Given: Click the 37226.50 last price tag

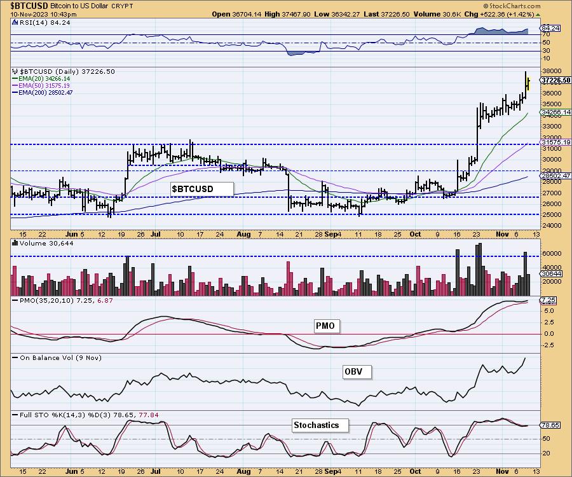Looking at the screenshot, I should [555, 80].
